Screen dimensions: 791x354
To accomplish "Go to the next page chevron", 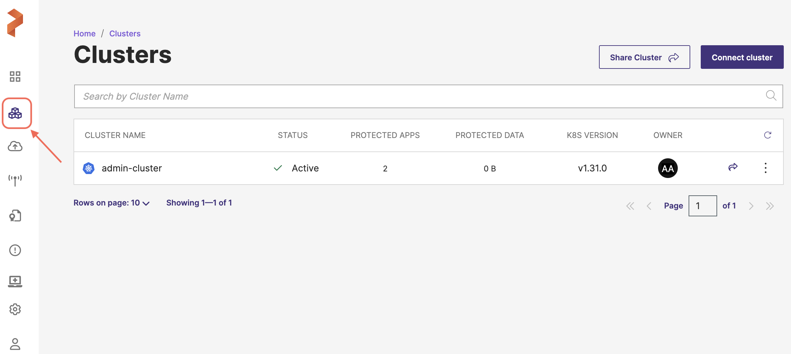I will tap(751, 206).
